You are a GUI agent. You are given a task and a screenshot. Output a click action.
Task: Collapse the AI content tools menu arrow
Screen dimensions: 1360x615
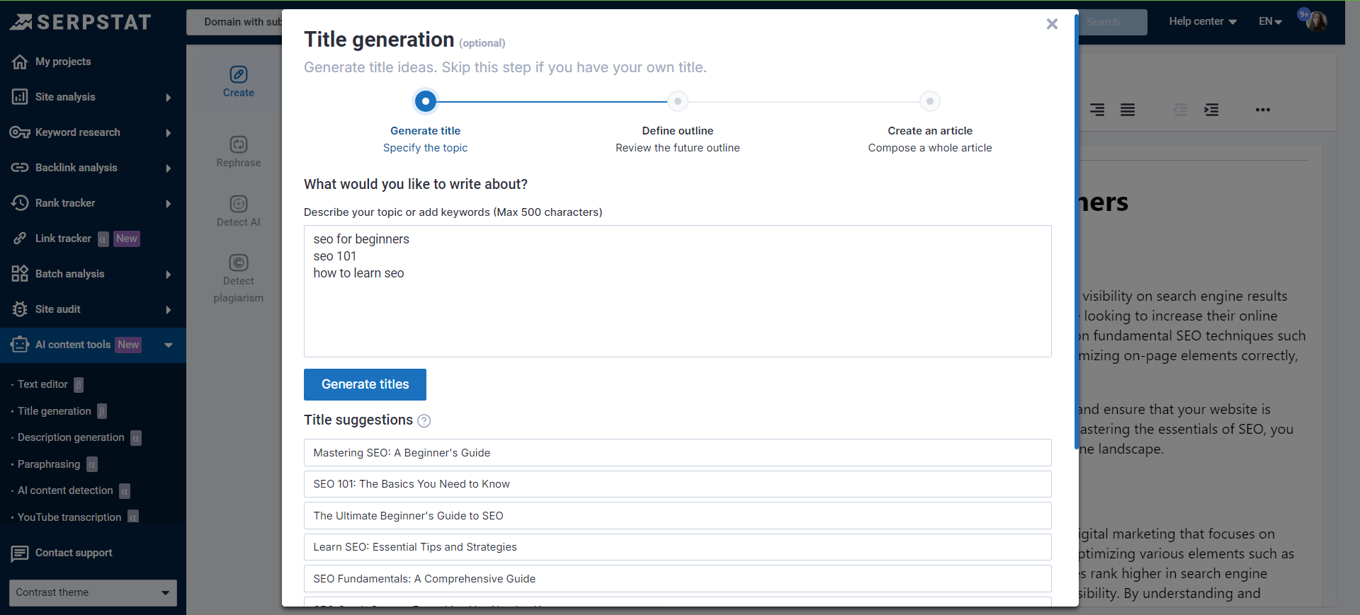(x=169, y=345)
